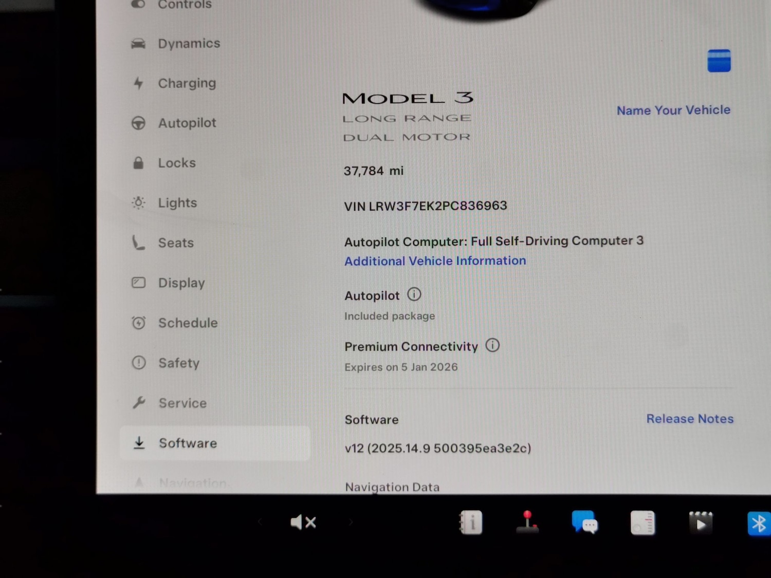Tap the Bluetooth icon at bottom right
The height and width of the screenshot is (578, 771).
(x=759, y=522)
